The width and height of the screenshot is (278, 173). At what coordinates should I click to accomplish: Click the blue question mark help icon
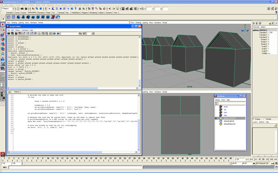pos(76,9)
